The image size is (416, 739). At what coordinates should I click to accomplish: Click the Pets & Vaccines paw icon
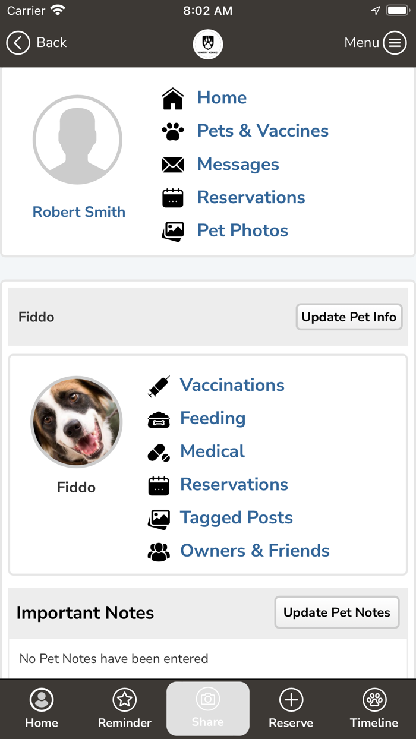pos(173,131)
